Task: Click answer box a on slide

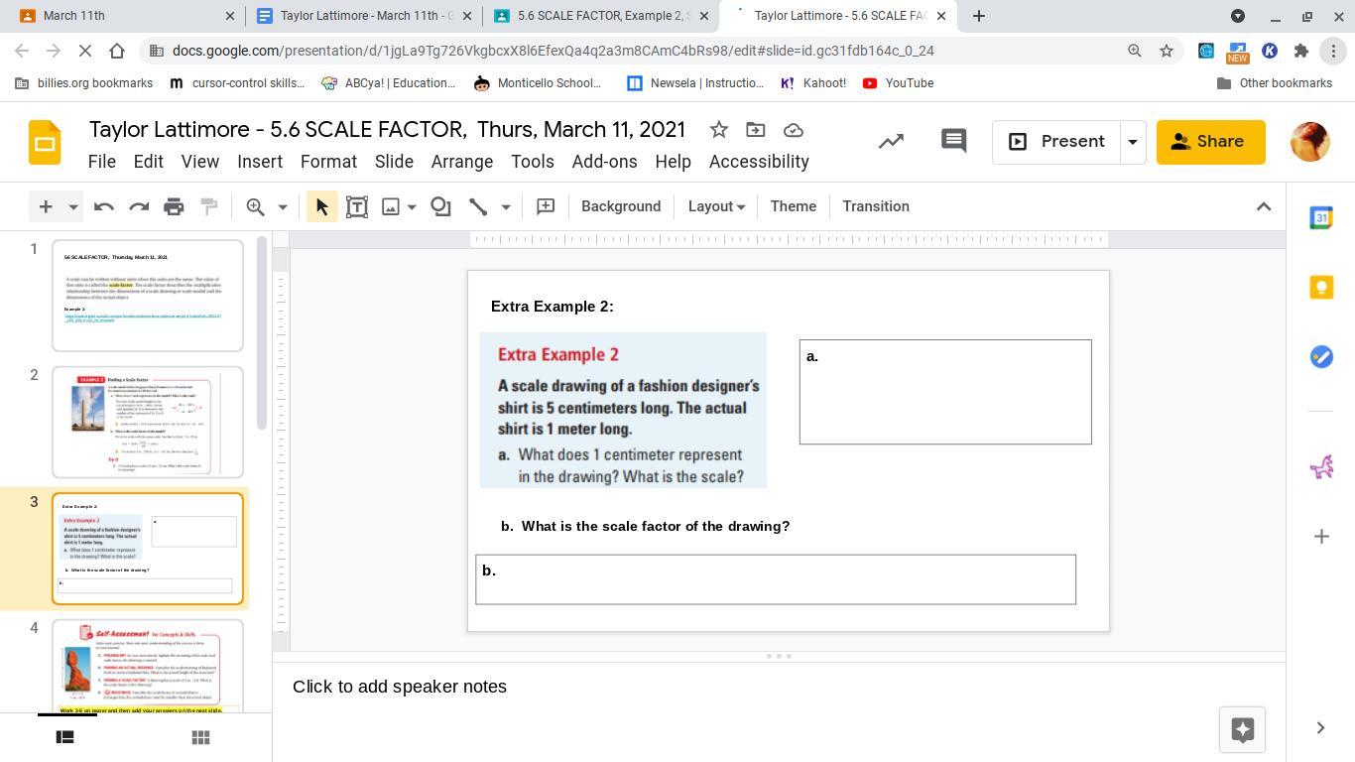Action: pyautogui.click(x=945, y=392)
